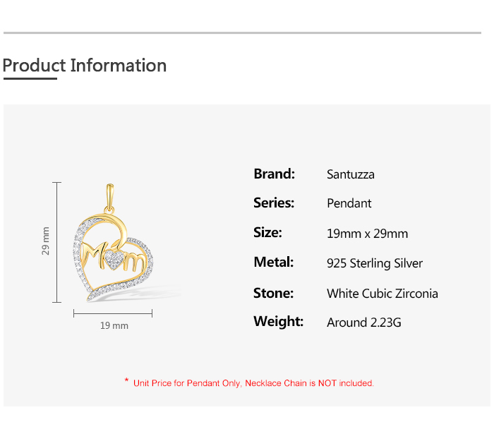Click the "29 mm" height label
The width and height of the screenshot is (494, 434).
click(x=46, y=241)
